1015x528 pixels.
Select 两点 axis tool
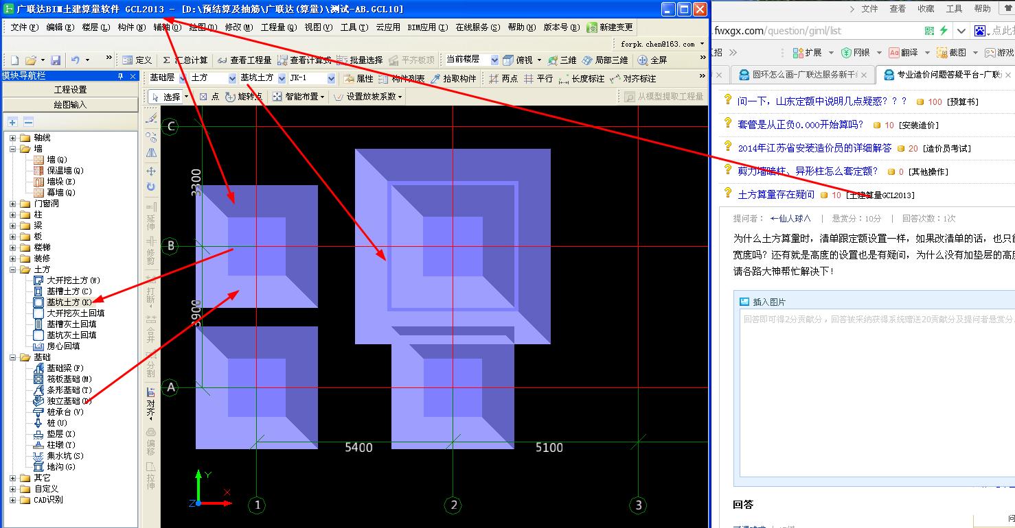click(503, 79)
